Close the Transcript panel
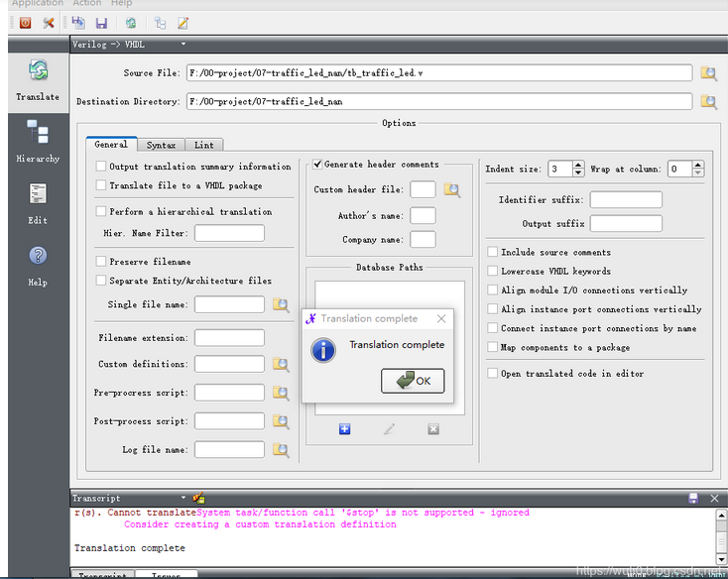Screen dimensions: 728x579 pyautogui.click(x=714, y=499)
